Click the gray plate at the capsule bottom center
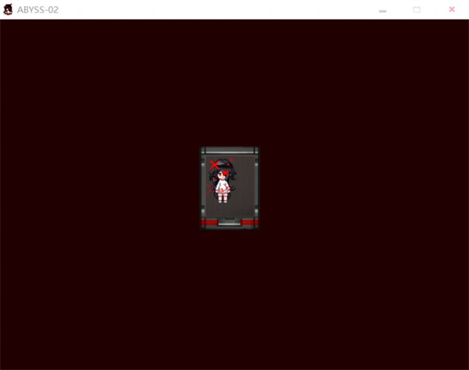Viewport: 469px width, 370px height. [229, 223]
